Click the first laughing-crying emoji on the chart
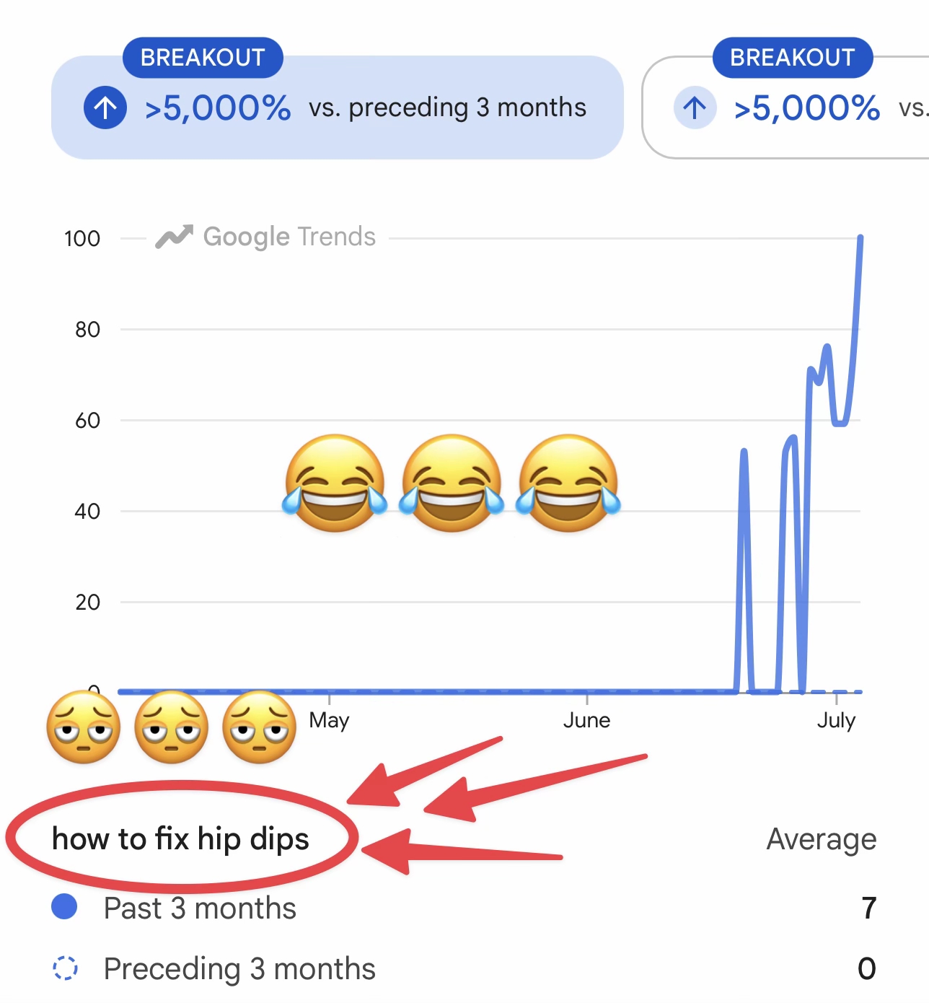This screenshot has height=1003, width=929. 335,483
